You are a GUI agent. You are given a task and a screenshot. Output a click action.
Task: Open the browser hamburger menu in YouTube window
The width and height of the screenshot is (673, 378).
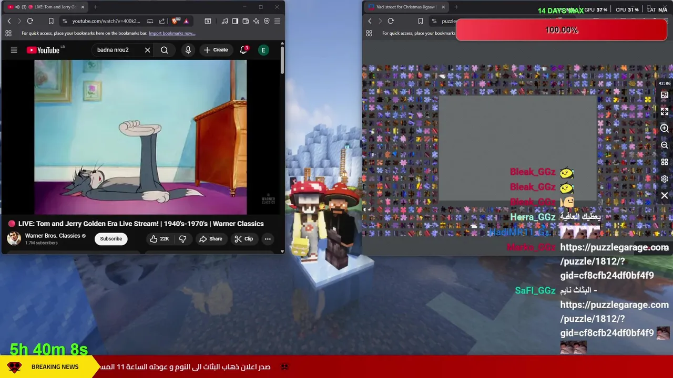tap(277, 21)
